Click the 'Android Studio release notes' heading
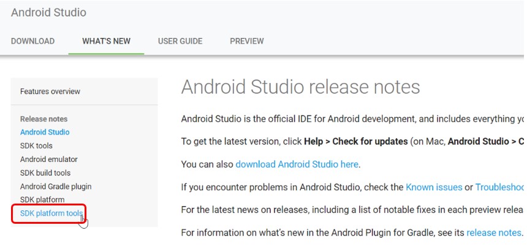 pos(300,87)
